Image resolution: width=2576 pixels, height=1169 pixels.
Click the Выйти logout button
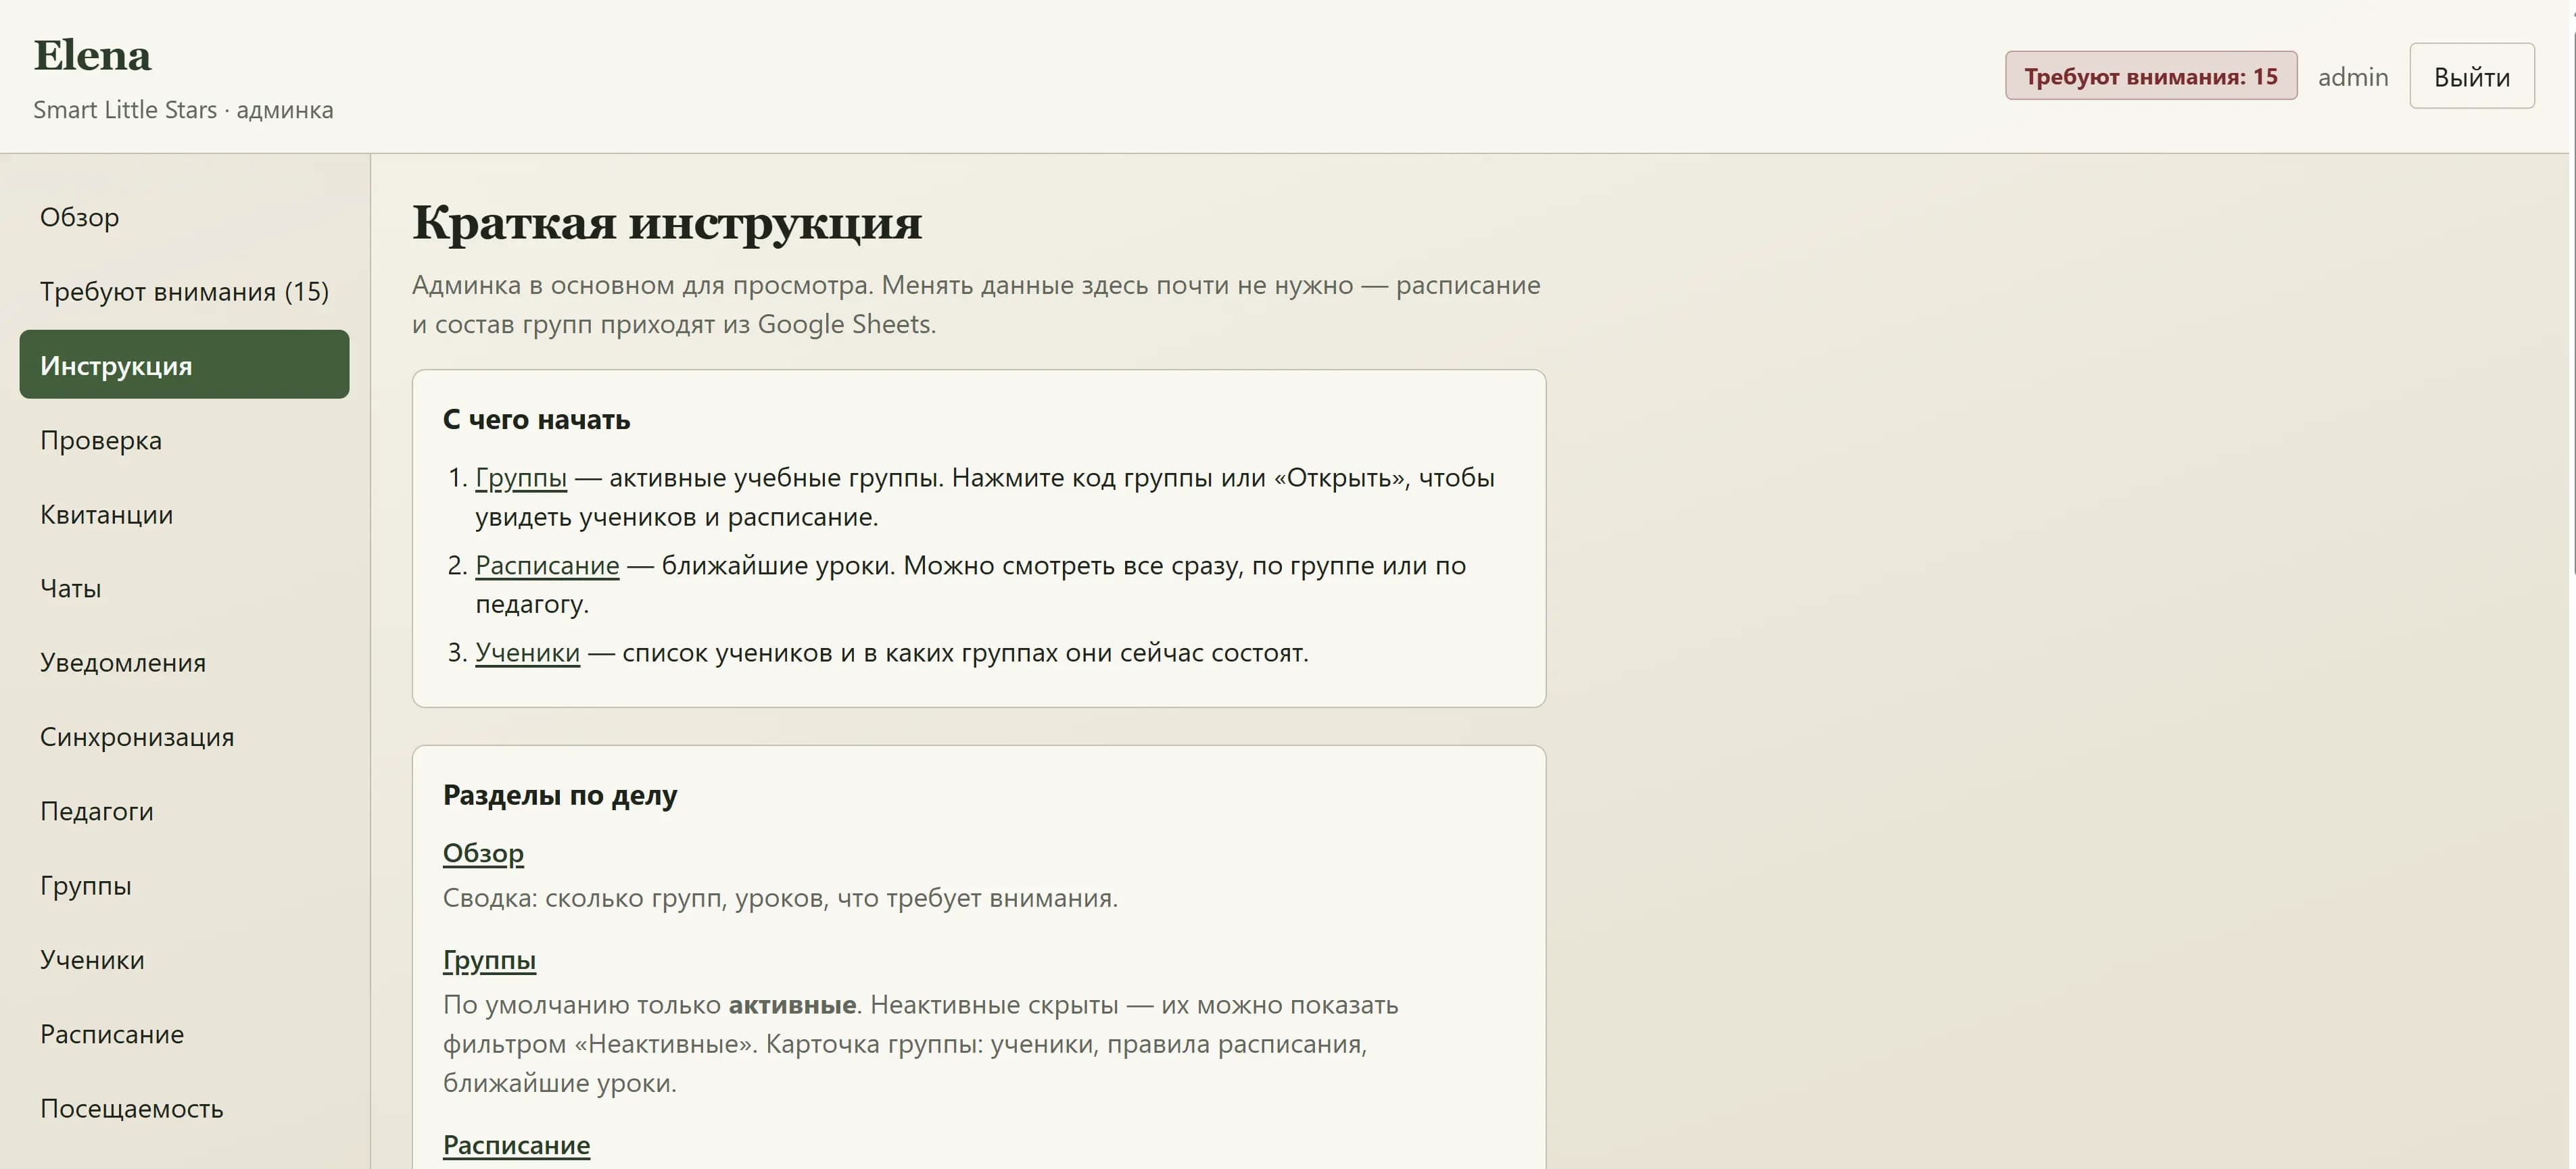click(x=2471, y=76)
